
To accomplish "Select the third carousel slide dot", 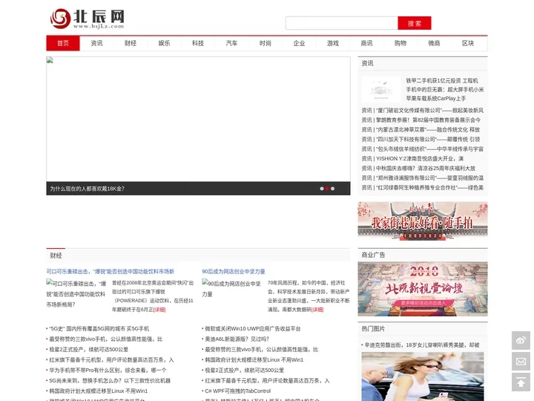I will 332,189.
